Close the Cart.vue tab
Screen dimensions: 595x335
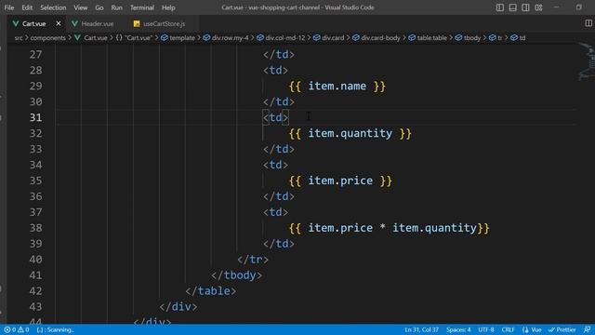(x=58, y=23)
